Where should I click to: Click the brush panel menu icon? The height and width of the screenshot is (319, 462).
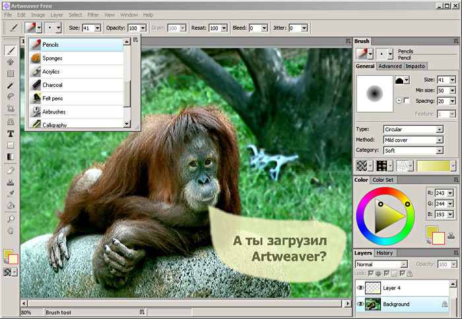coord(456,42)
